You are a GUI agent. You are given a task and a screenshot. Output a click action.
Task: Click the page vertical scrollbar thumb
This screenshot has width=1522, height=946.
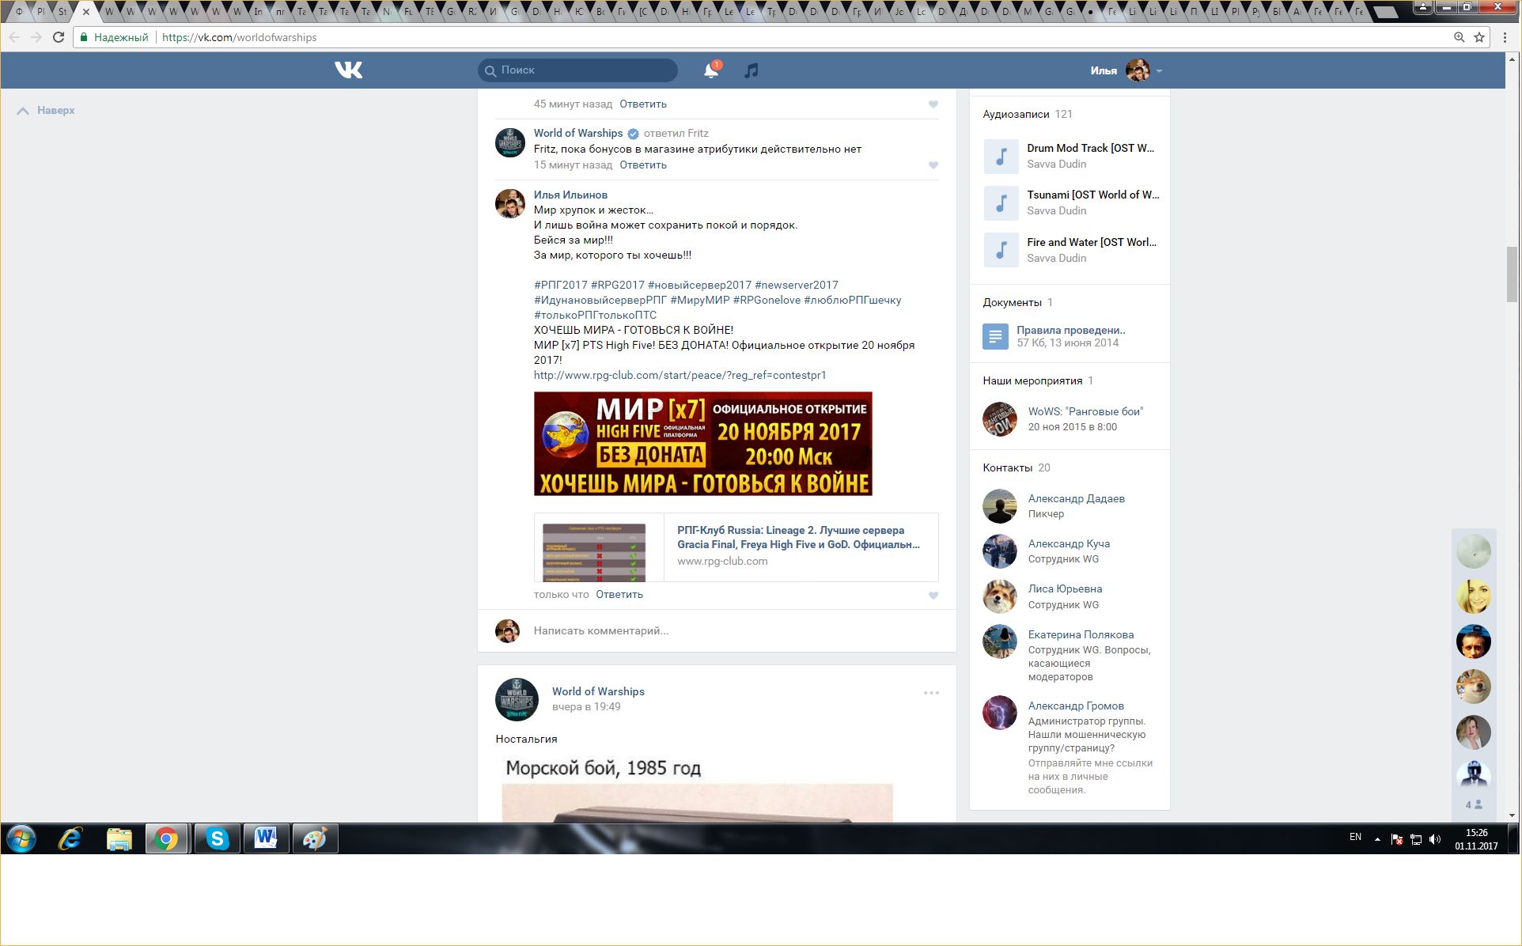tap(1512, 274)
